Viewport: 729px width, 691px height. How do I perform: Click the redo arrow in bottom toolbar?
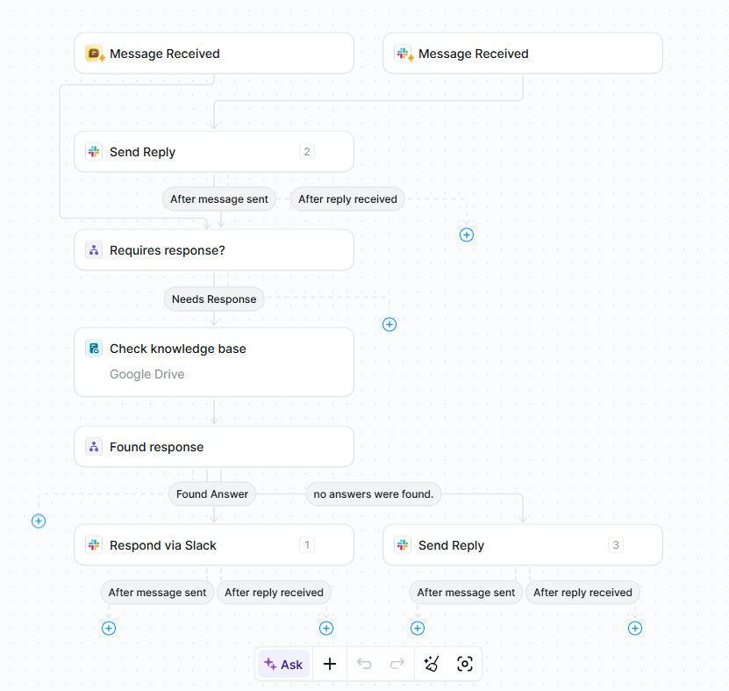[397, 664]
